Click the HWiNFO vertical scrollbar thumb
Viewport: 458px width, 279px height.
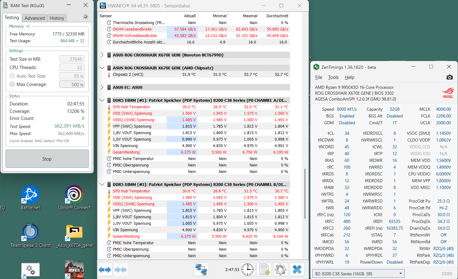(x=305, y=194)
